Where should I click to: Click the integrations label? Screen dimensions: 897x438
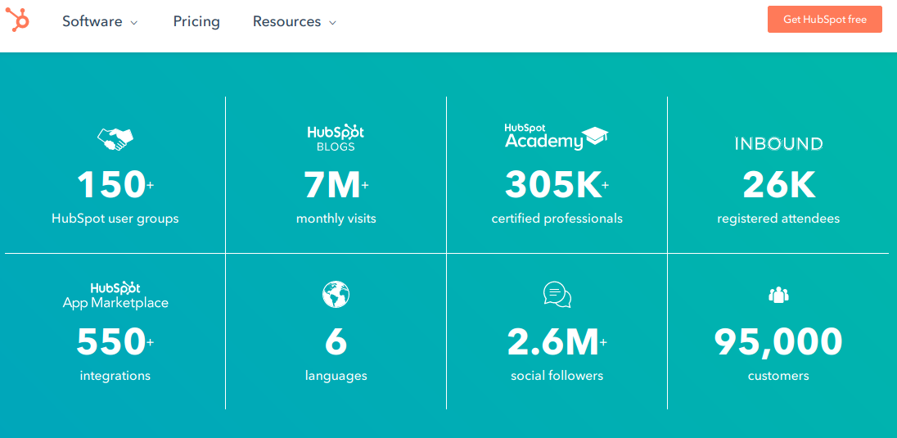click(x=115, y=376)
